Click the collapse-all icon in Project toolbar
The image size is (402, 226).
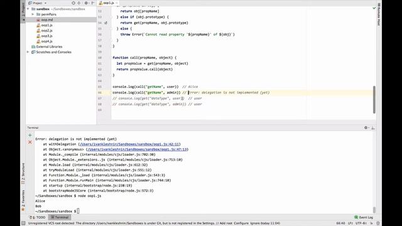tap(79, 3)
